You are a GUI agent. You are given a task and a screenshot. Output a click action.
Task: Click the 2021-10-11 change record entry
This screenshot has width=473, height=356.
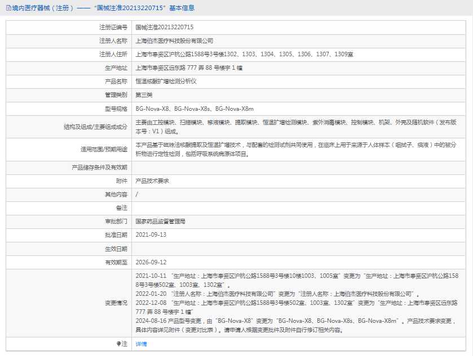click(297, 281)
